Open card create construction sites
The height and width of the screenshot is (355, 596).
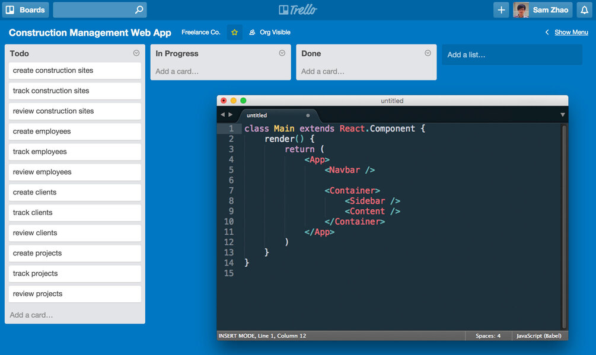[75, 71]
